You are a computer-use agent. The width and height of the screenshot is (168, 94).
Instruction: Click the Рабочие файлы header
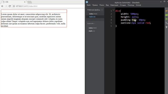pos(94,10)
